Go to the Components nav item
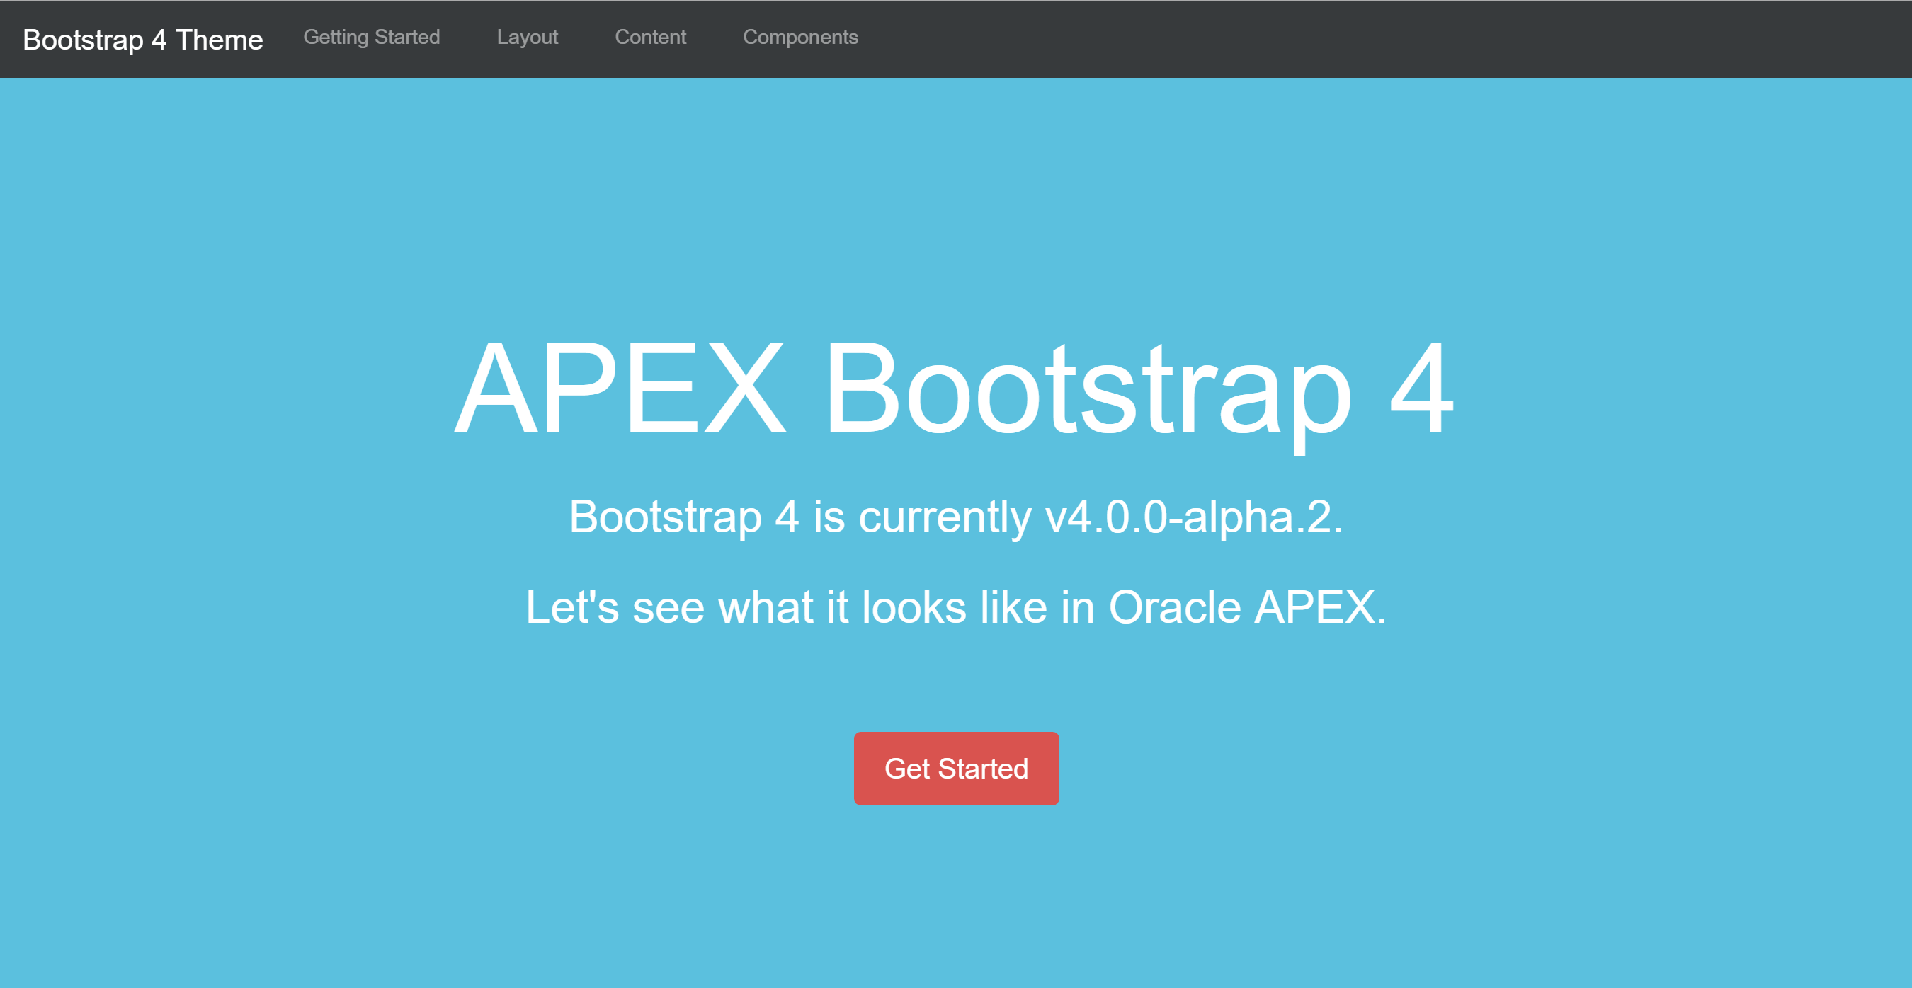Viewport: 1912px width, 988px height. 800,37
